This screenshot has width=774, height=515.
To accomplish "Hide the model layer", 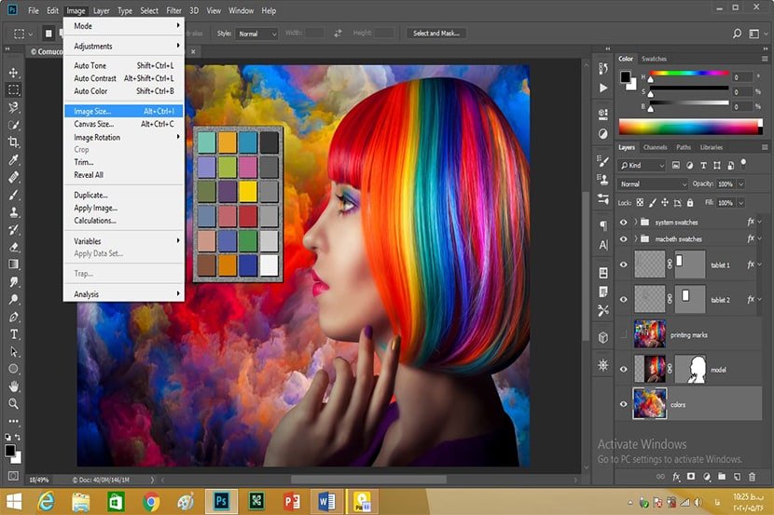I will 624,369.
